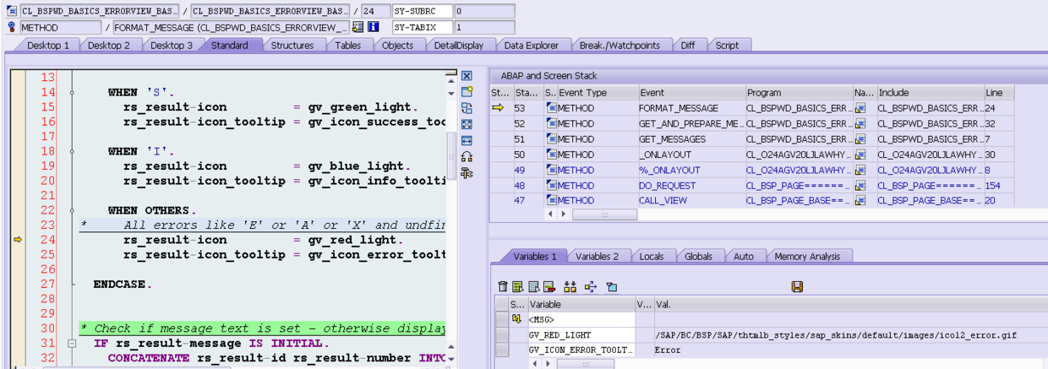Image resolution: width=1048 pixels, height=369 pixels.
Task: Click the new tool icon beside editor
Action: [x=467, y=92]
